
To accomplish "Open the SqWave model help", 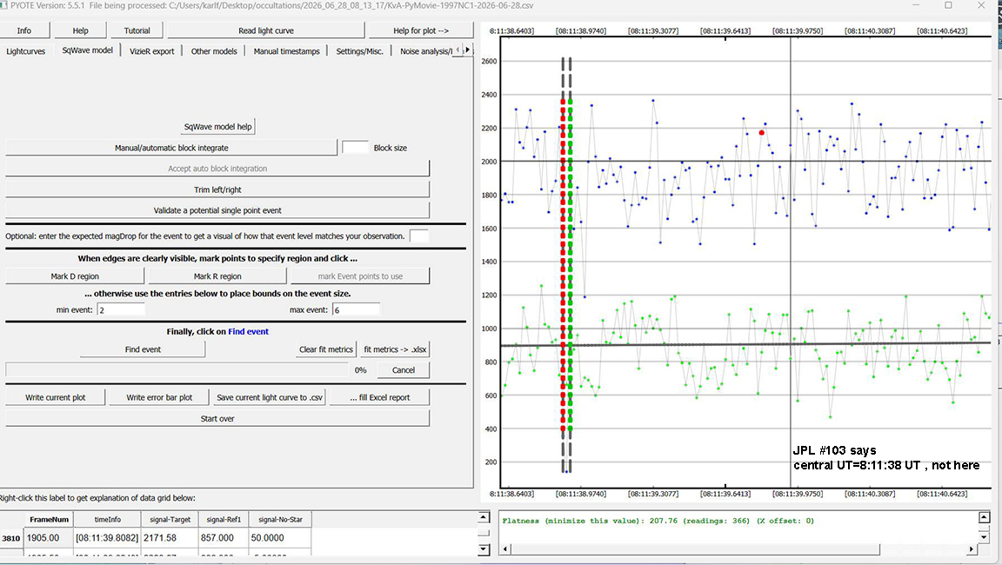I will pyautogui.click(x=218, y=126).
